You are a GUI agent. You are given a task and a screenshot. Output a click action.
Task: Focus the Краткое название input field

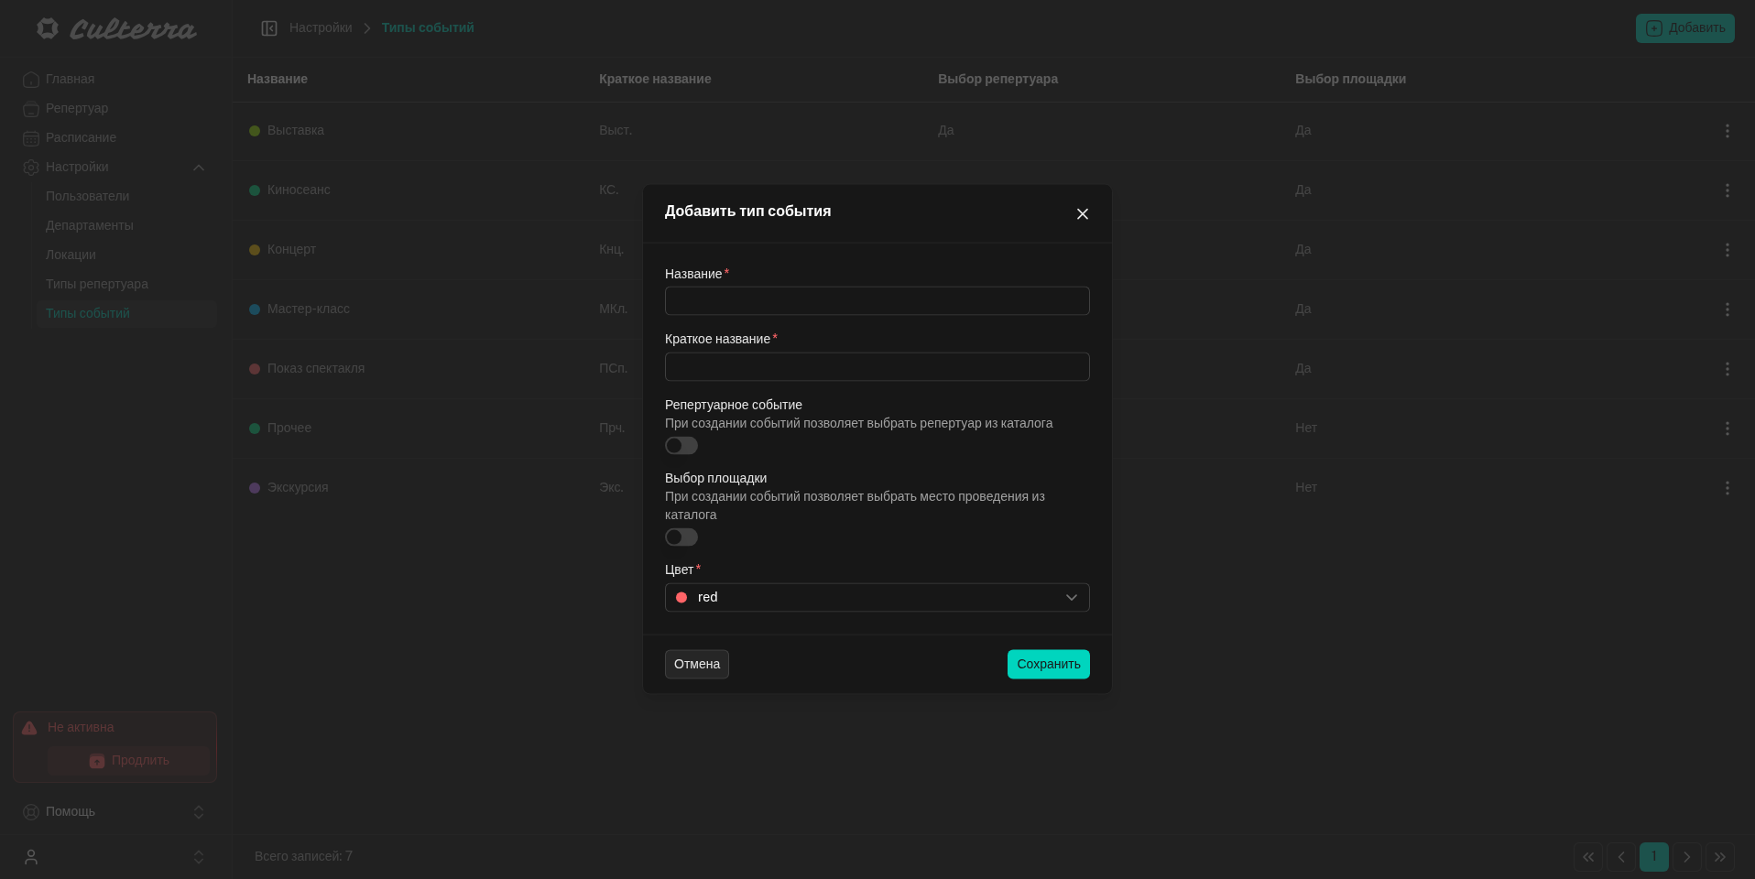tap(877, 367)
